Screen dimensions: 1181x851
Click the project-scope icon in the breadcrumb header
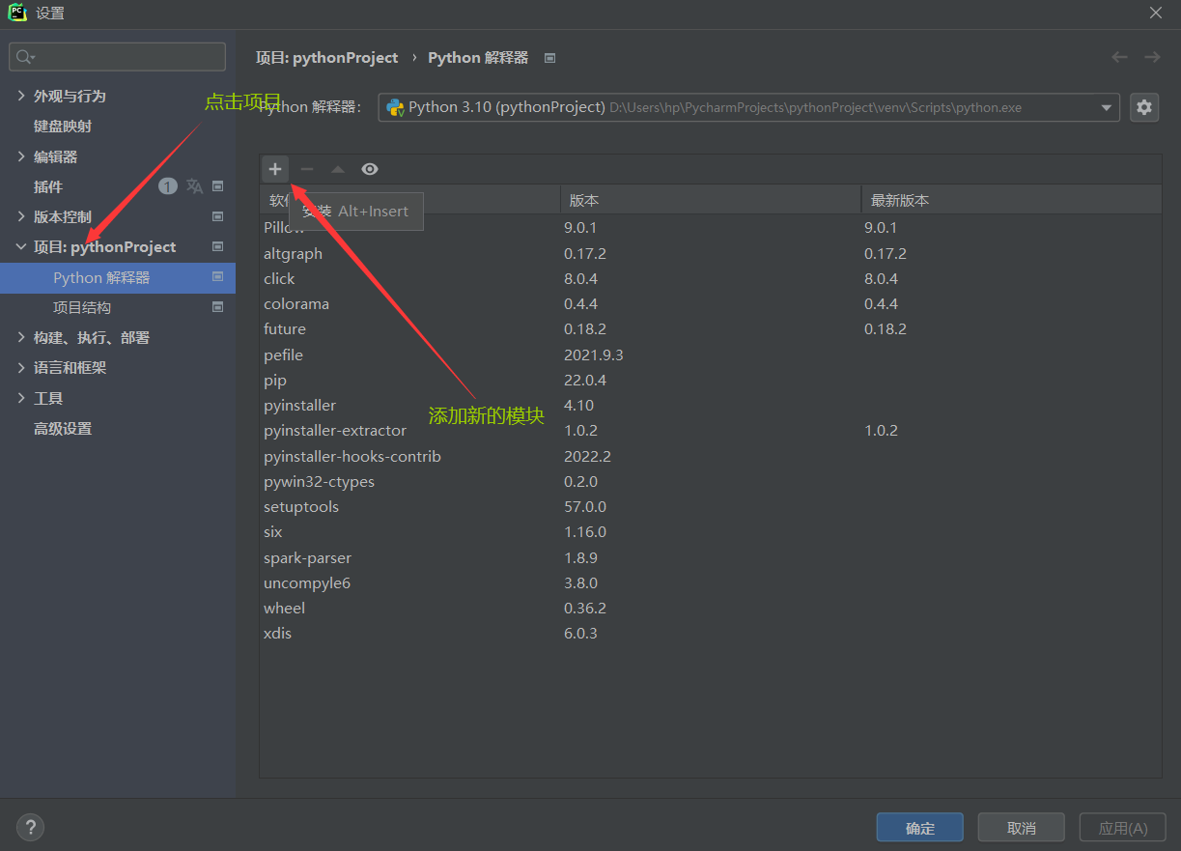pyautogui.click(x=549, y=58)
